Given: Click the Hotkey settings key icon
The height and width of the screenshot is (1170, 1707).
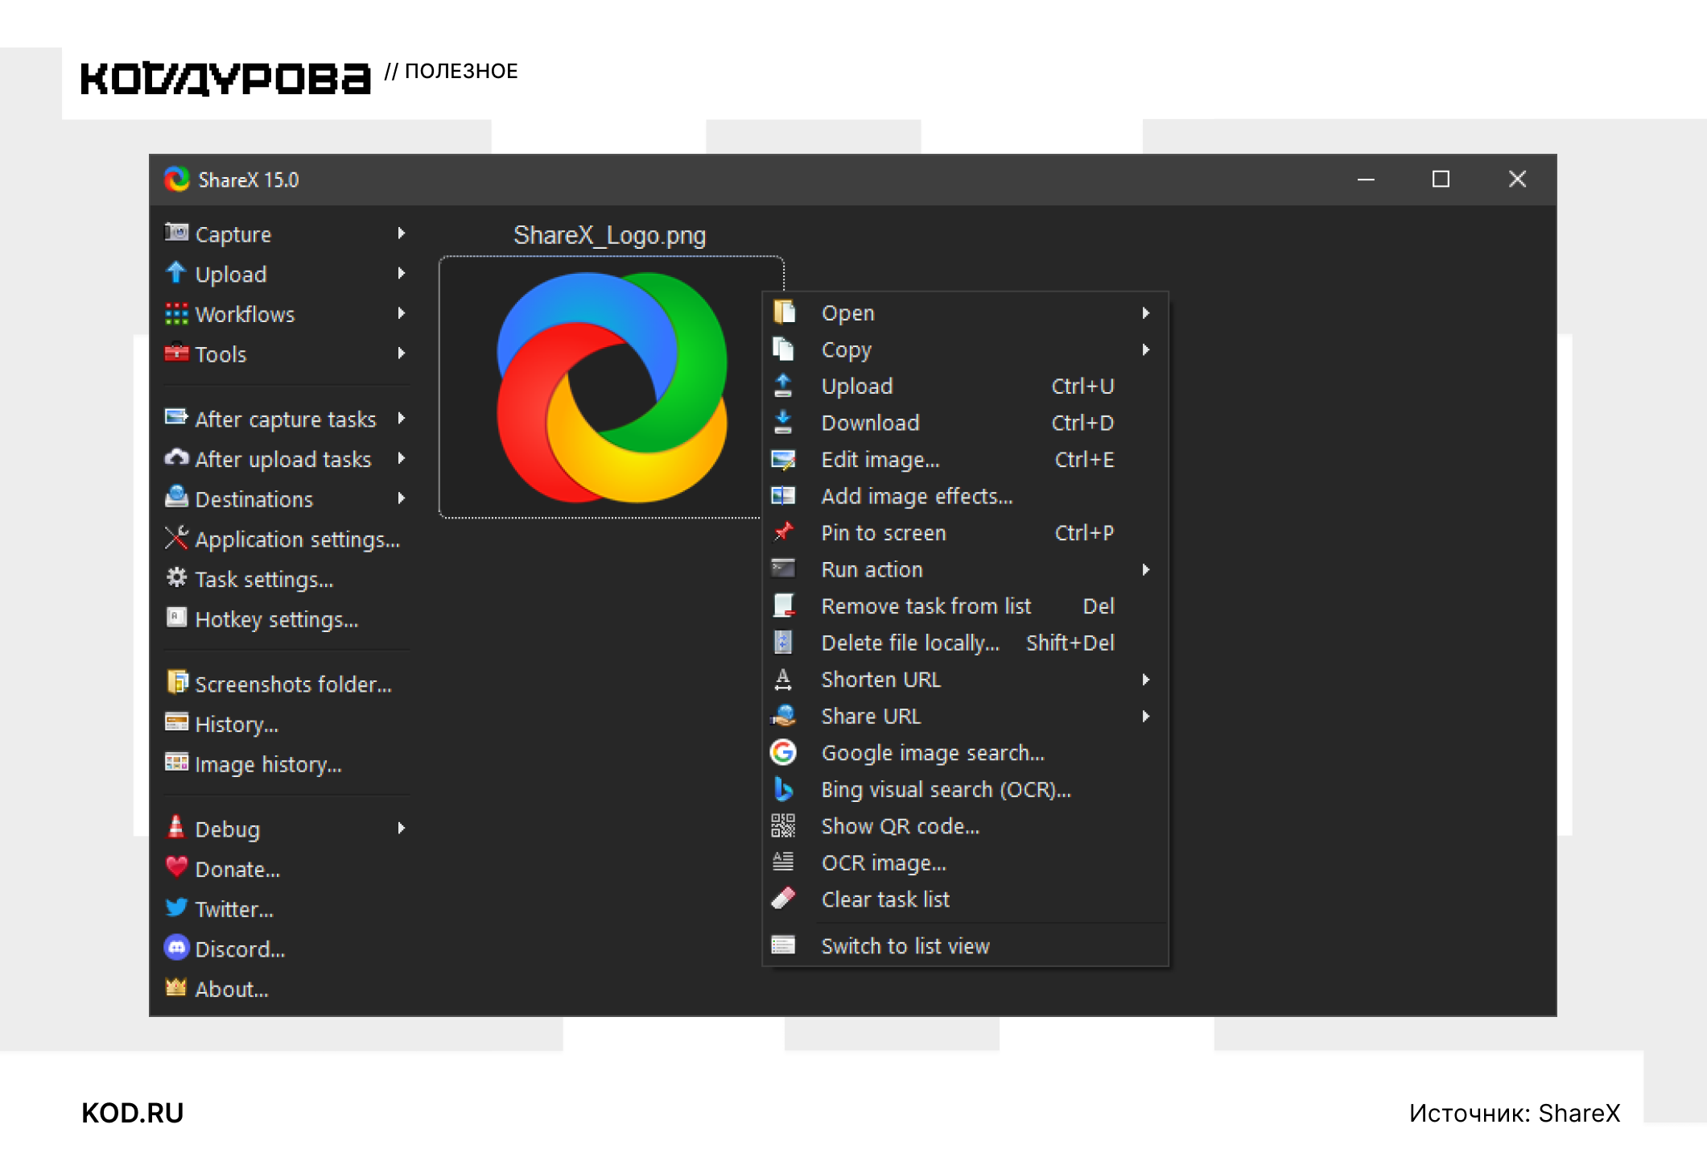Looking at the screenshot, I should tap(176, 617).
